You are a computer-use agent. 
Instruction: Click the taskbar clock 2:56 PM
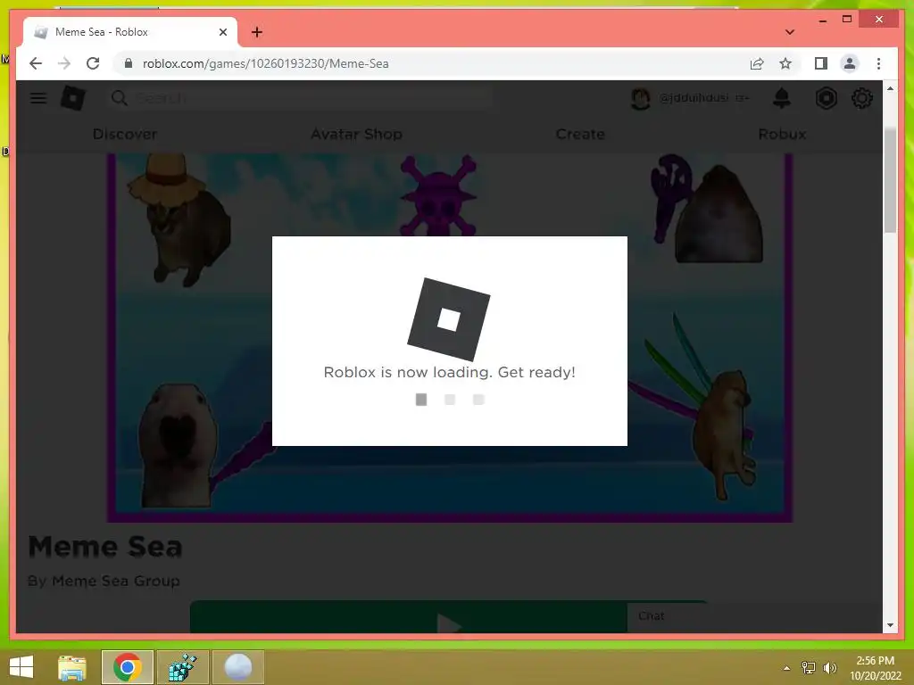(875, 661)
